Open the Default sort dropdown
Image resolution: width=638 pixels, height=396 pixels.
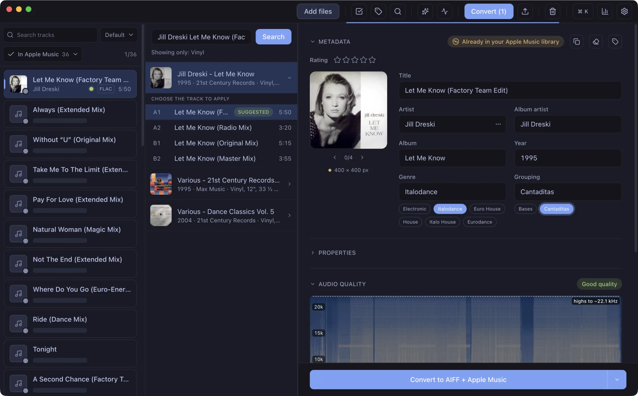click(x=119, y=35)
